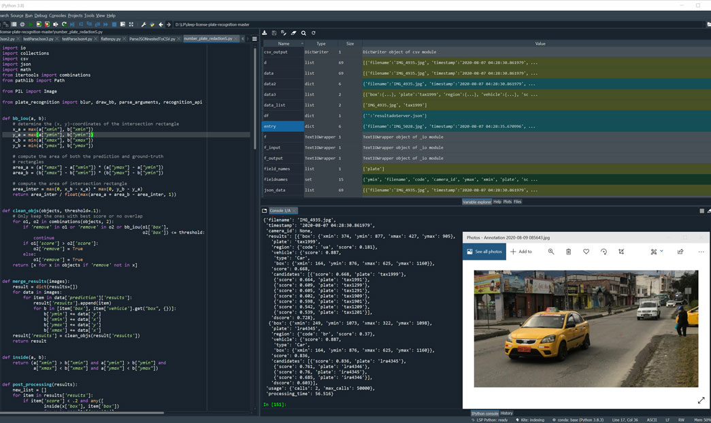Viewport: 711px width, 423px height.
Task: Click the editor's horizontal scrollbar
Action: [x=82, y=413]
